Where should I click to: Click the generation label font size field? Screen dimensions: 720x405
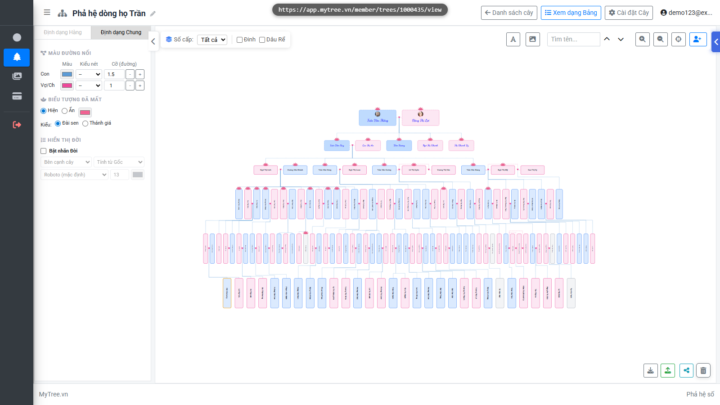tap(120, 175)
